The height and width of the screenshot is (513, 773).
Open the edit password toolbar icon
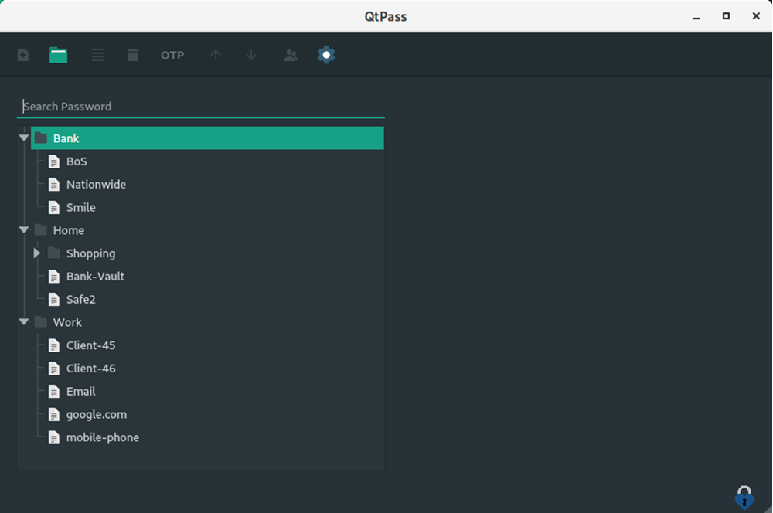(98, 55)
